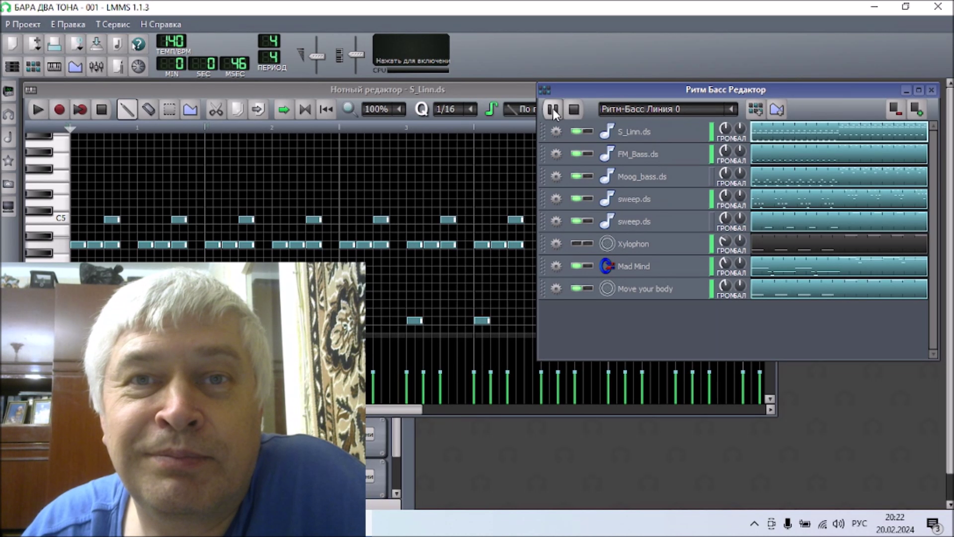Select the eraser tool in piano roll

(x=148, y=109)
